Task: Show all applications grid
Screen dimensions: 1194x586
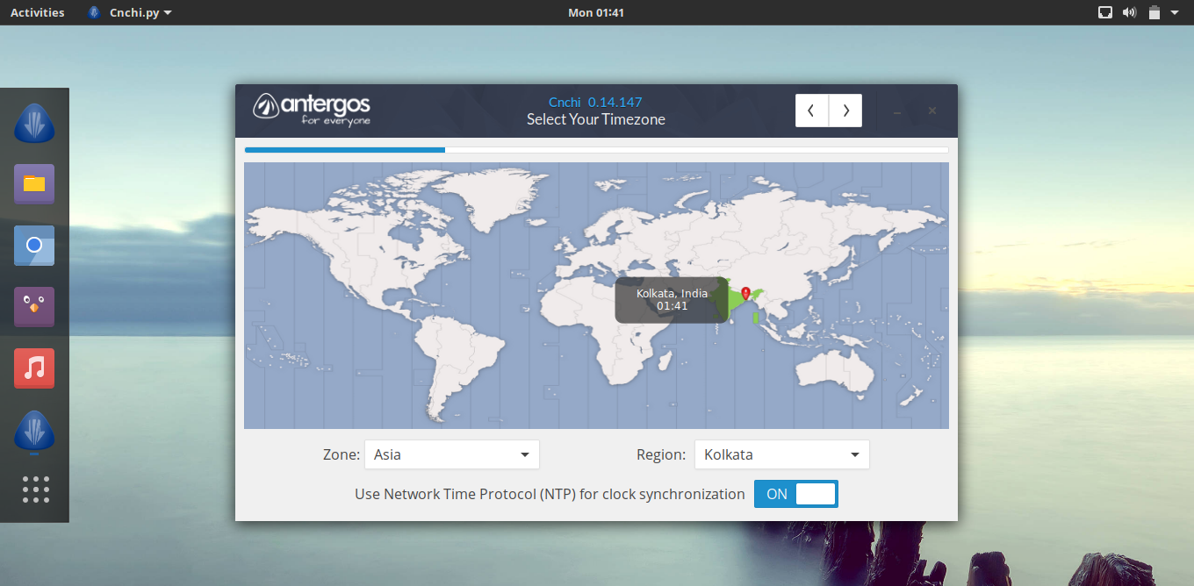Action: 35,490
